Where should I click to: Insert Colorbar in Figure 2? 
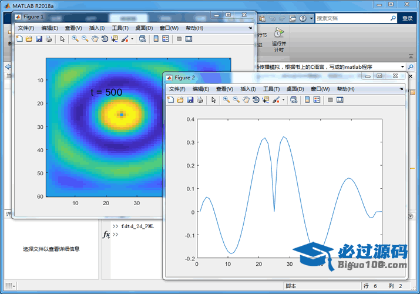pyautogui.click(x=307, y=100)
